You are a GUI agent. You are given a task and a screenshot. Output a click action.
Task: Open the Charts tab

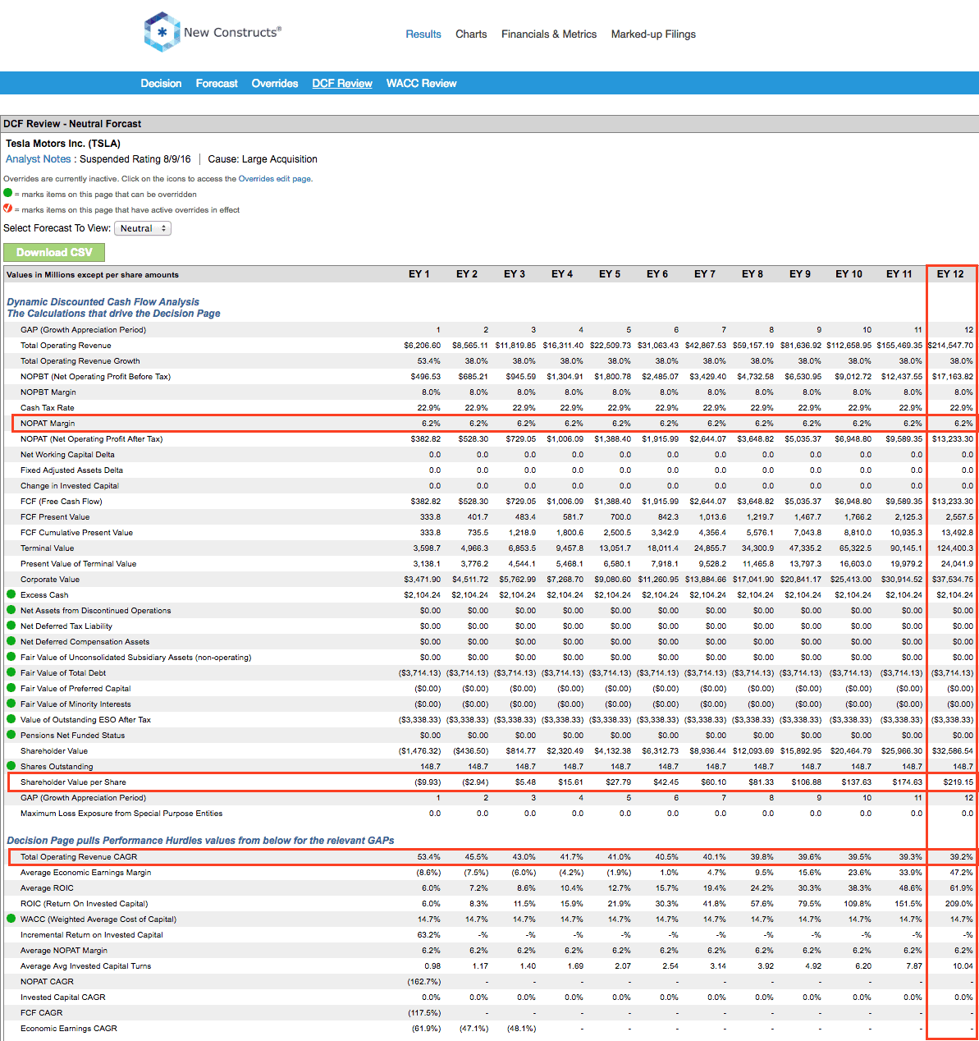[471, 34]
